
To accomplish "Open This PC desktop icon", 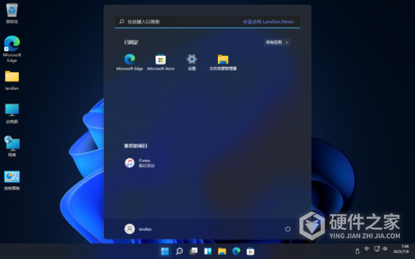I will (x=12, y=114).
